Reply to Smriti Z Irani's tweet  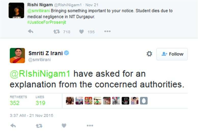pyautogui.click(x=13, y=126)
